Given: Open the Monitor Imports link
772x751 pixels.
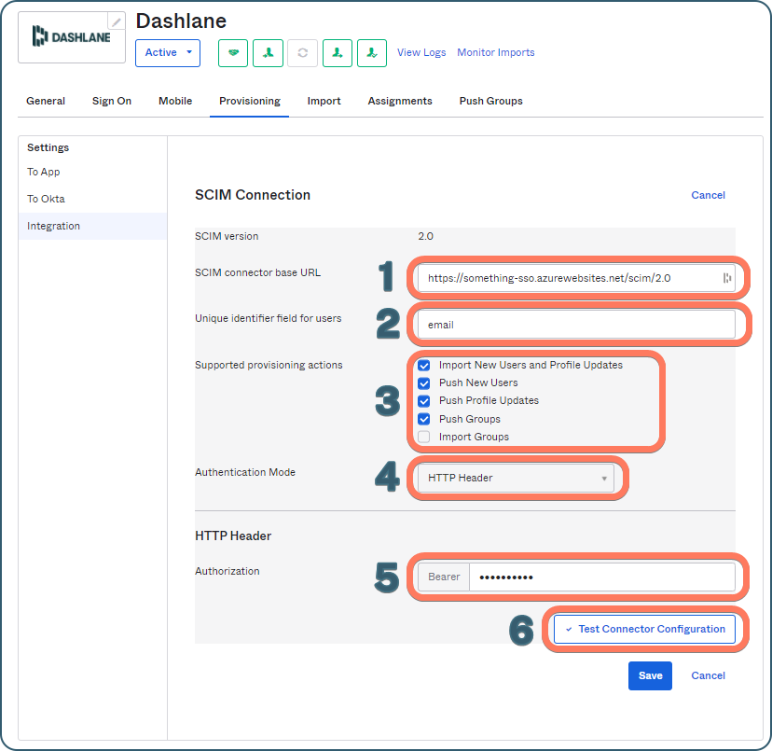Looking at the screenshot, I should [x=496, y=53].
